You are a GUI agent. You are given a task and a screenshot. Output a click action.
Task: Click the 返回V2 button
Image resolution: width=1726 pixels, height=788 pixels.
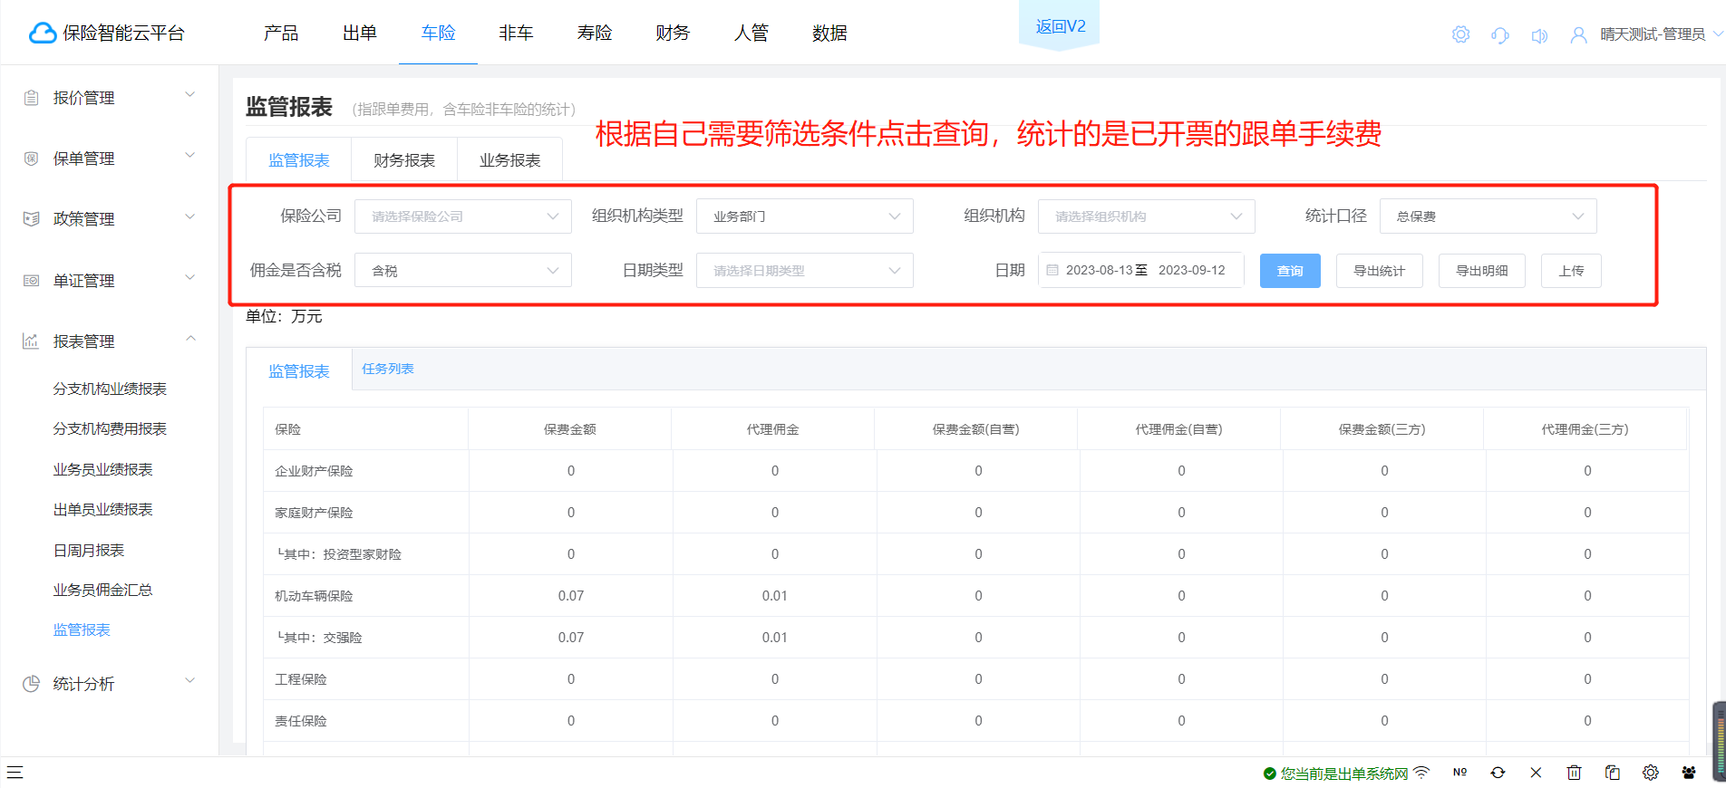click(x=1060, y=26)
